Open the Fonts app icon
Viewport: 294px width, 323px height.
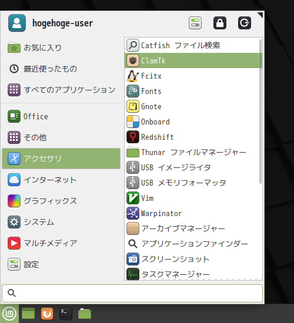(x=133, y=91)
